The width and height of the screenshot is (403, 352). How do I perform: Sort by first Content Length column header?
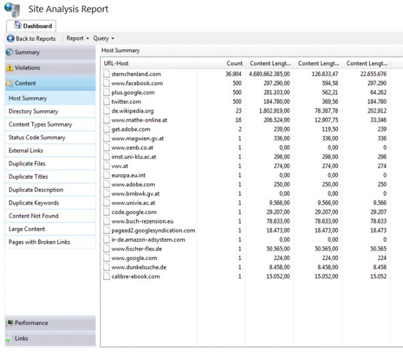[x=269, y=63]
